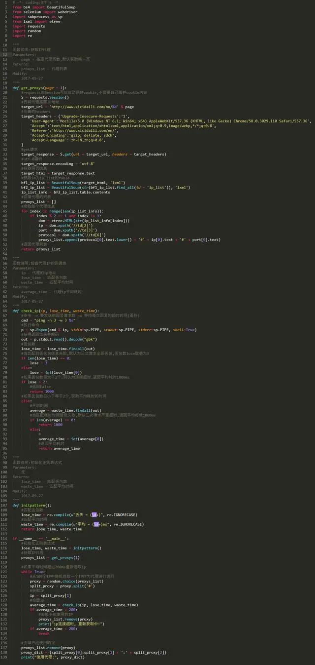Viewport: 315px width, 665px height.
Task: Click 'def initpattern():' definition
Action: click(x=31, y=505)
